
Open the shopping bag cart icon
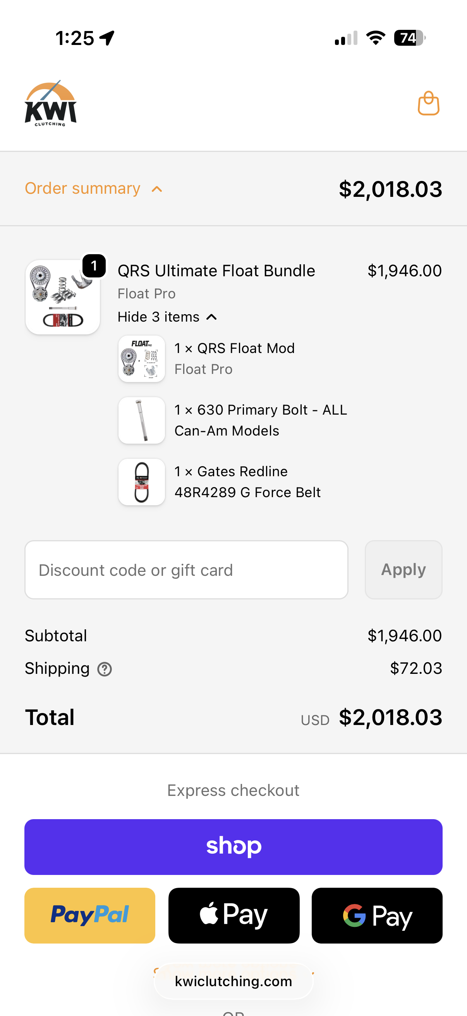point(428,103)
